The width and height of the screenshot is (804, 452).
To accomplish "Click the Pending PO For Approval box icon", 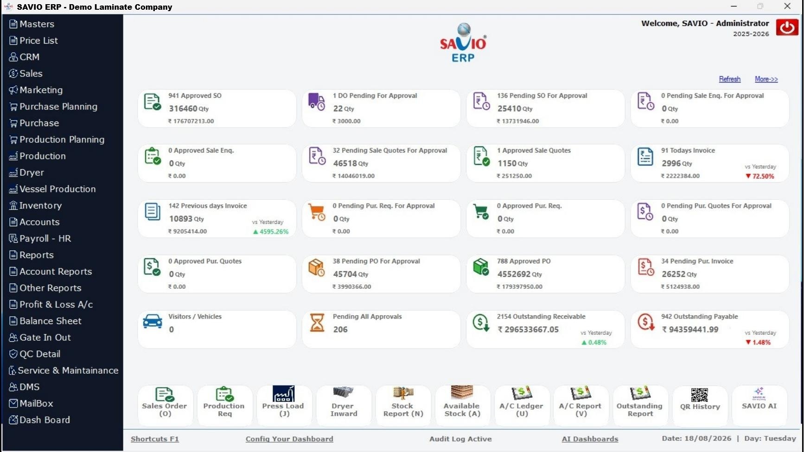I will pos(317,267).
